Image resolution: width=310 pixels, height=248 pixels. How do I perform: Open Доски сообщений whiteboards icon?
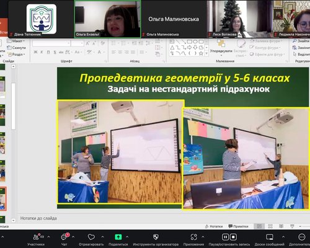coord(270,237)
